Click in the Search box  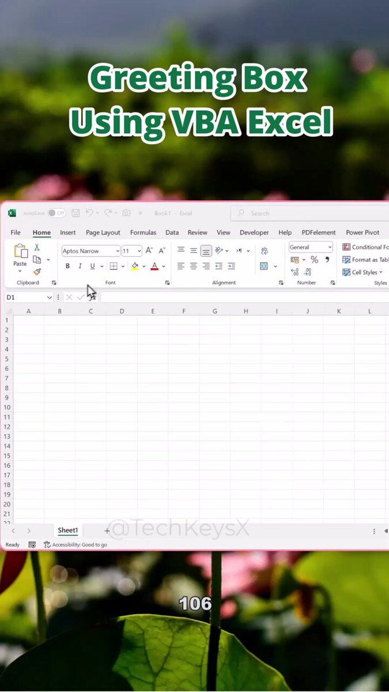pos(309,213)
